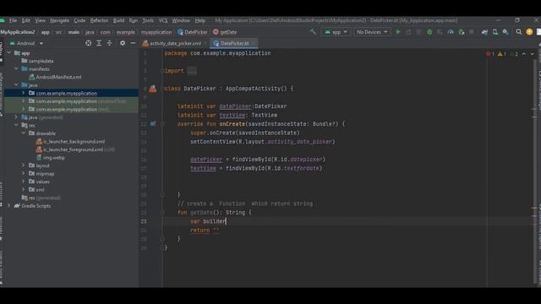Click the orange account avatar icon
Image resolution: width=541 pixels, height=304 pixels.
click(529, 32)
